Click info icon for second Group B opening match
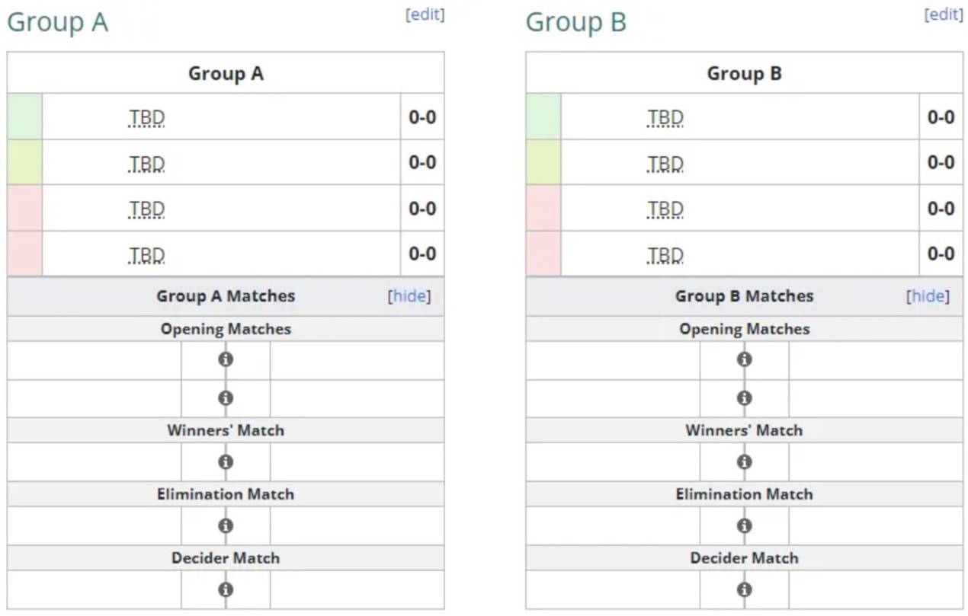968x616 pixels. tap(745, 398)
